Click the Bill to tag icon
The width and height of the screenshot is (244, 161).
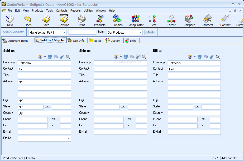click(212, 57)
